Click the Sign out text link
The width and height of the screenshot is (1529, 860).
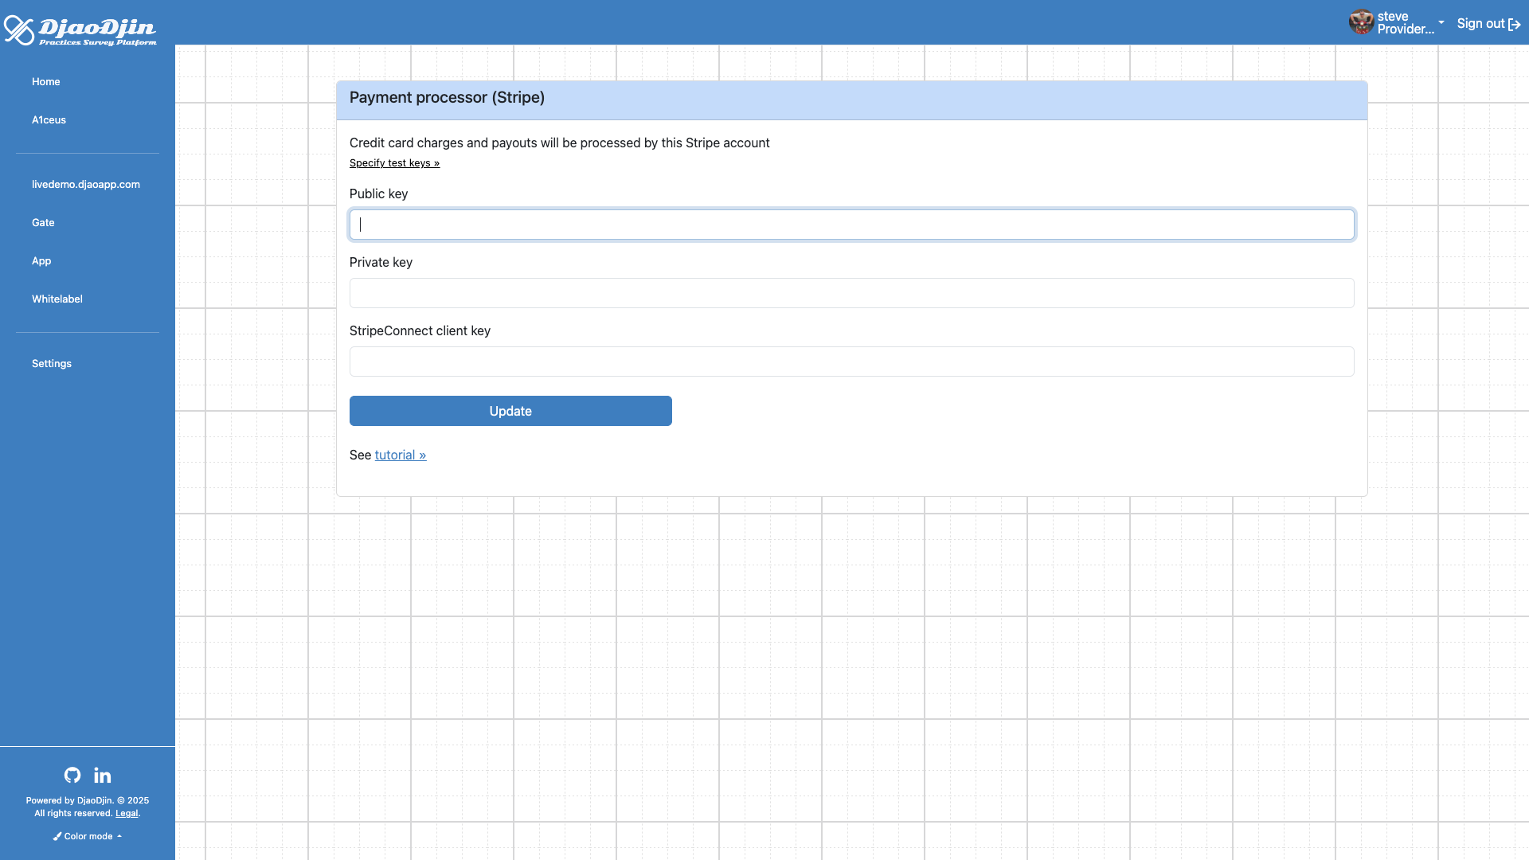tap(1480, 24)
